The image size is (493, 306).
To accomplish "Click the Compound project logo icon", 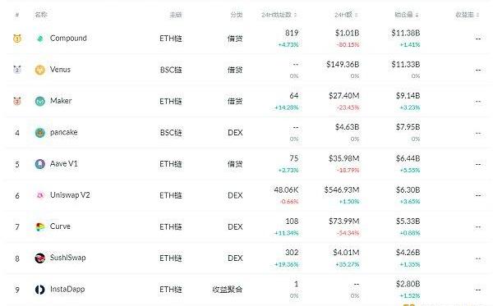I will [40, 39].
